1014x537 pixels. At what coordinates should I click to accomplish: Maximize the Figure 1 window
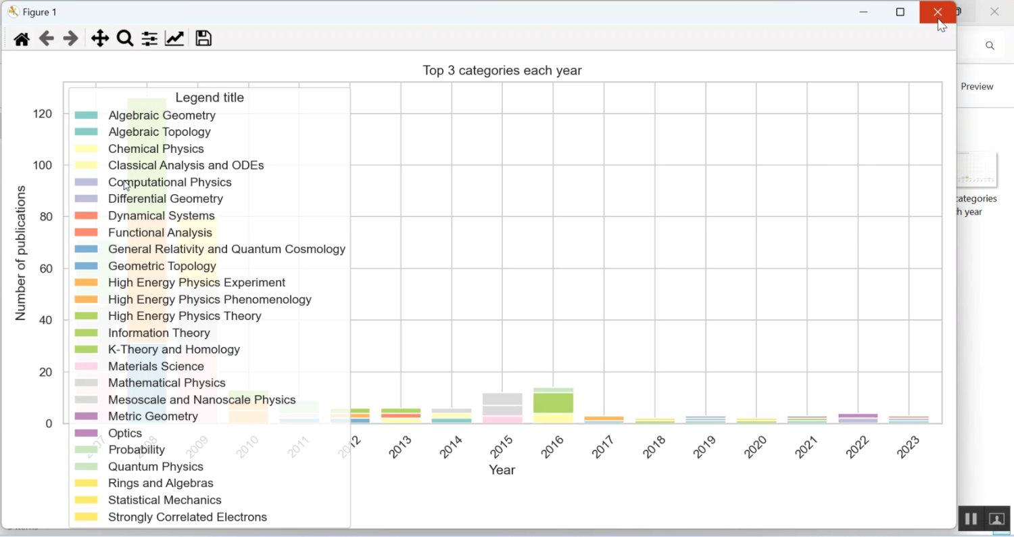(x=900, y=12)
